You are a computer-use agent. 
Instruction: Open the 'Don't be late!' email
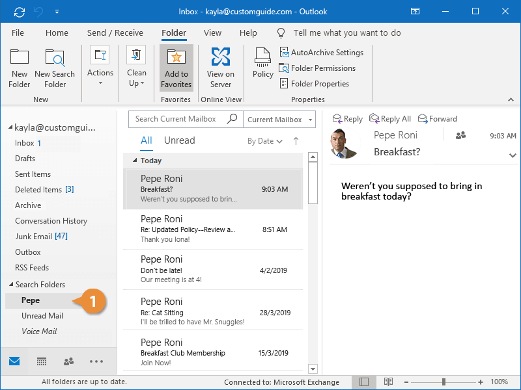coord(213,270)
